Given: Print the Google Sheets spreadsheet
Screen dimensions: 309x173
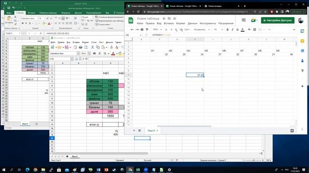Looking at the screenshot, I should point(142,30).
